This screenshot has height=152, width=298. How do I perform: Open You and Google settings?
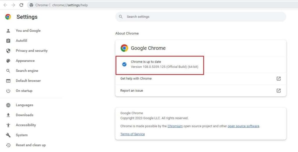pos(28,31)
